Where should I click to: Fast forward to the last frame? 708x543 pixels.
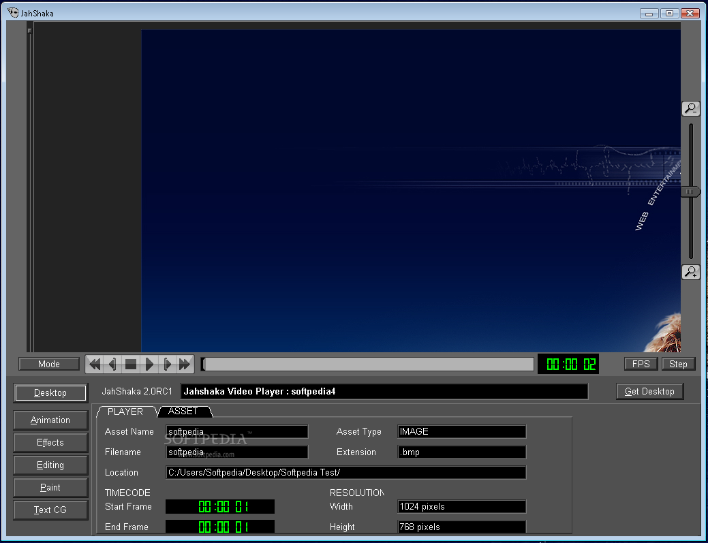click(185, 364)
